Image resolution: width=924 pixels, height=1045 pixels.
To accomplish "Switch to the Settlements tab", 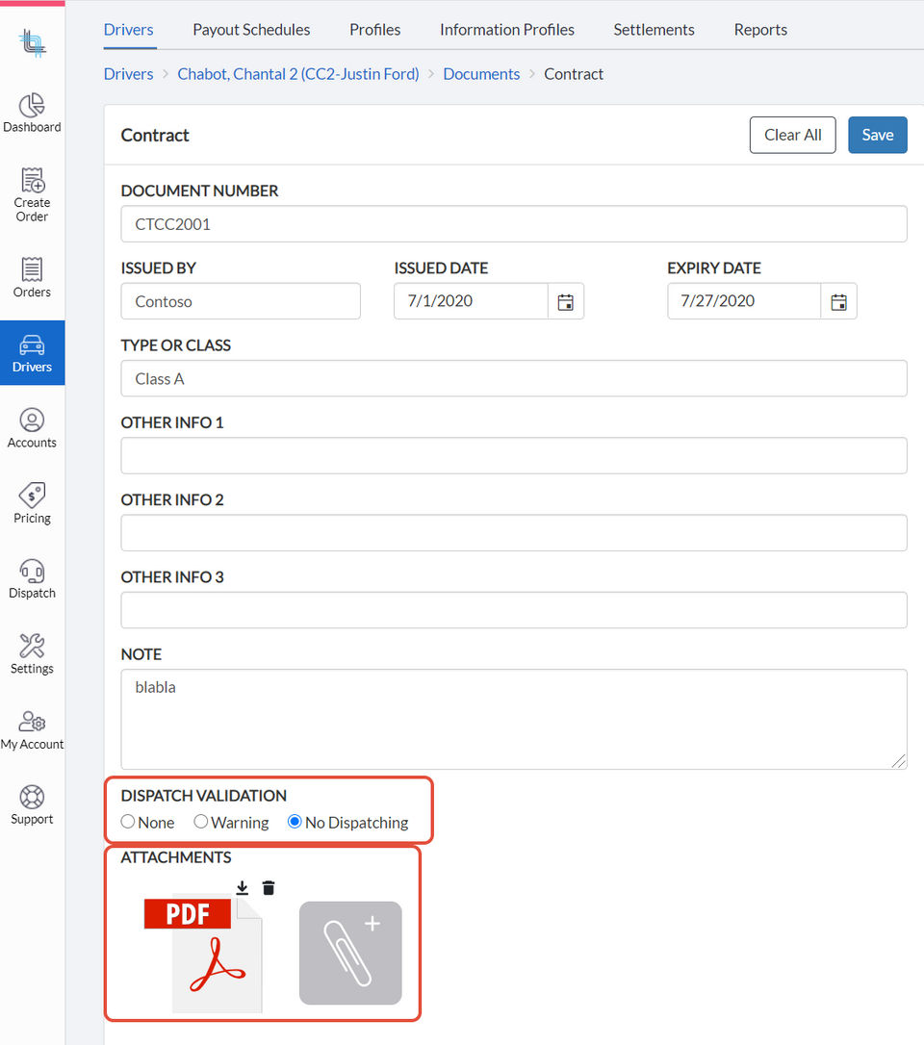I will [x=654, y=30].
